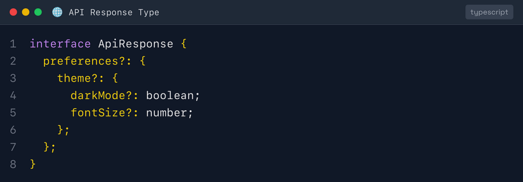This screenshot has width=523, height=182.
Task: Select line number 1 in gutter
Action: [x=13, y=44]
